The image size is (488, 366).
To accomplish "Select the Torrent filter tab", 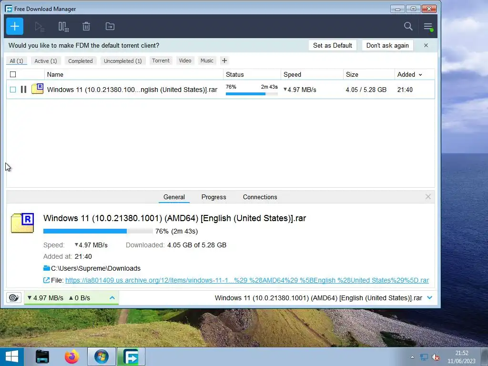I will tap(161, 61).
